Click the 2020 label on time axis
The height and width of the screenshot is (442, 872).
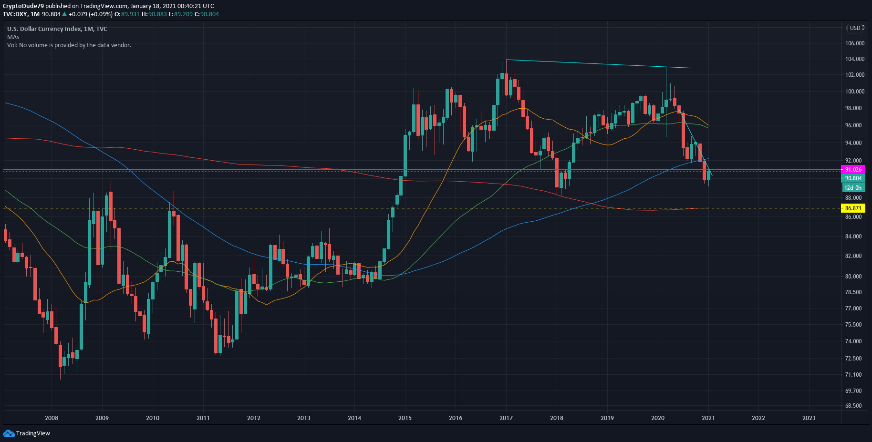tap(658, 418)
